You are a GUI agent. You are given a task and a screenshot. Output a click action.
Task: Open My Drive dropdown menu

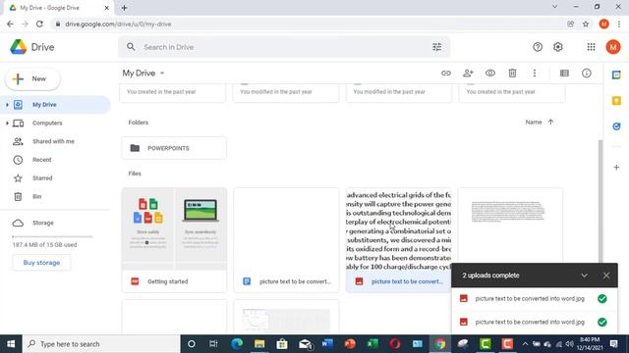[x=143, y=74]
